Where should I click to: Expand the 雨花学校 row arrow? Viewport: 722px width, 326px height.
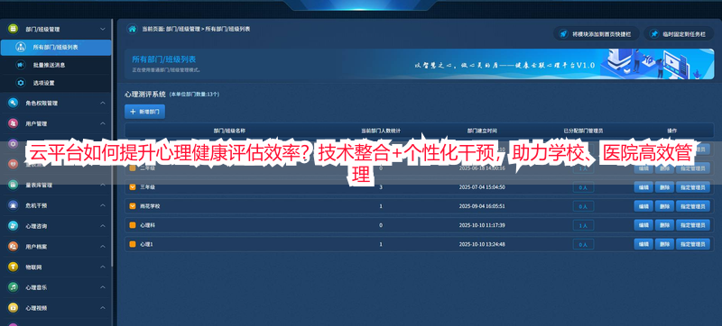[x=133, y=206]
